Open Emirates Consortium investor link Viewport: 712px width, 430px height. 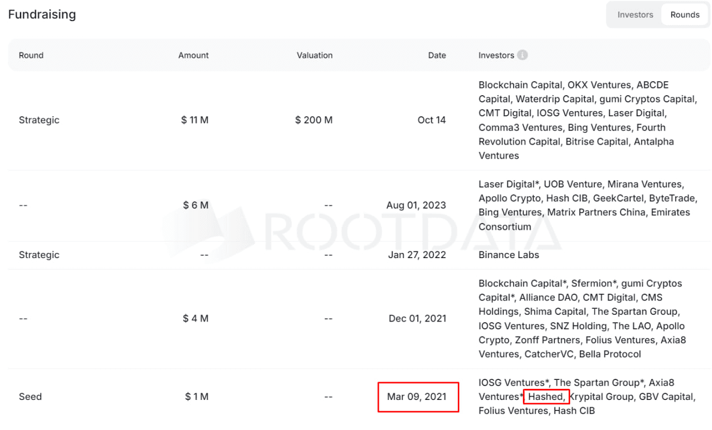coord(584,220)
